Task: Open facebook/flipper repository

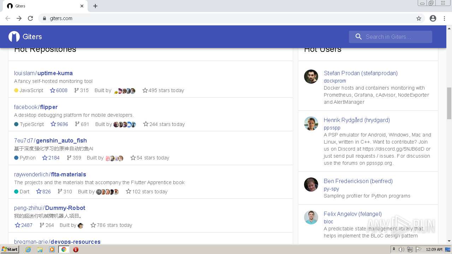Action: pos(36,107)
